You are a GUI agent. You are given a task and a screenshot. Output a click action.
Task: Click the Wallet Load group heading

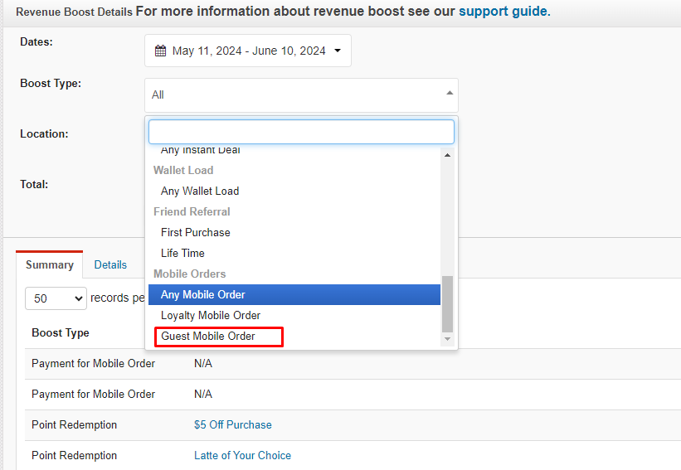[x=183, y=170]
